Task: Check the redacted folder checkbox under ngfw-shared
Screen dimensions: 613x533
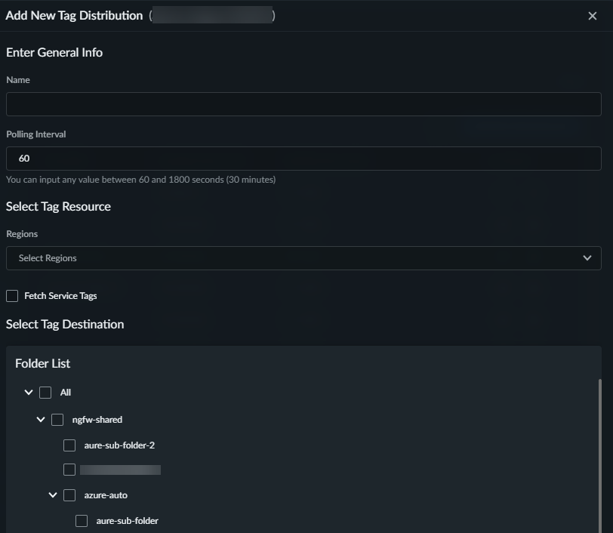Action: coord(69,470)
